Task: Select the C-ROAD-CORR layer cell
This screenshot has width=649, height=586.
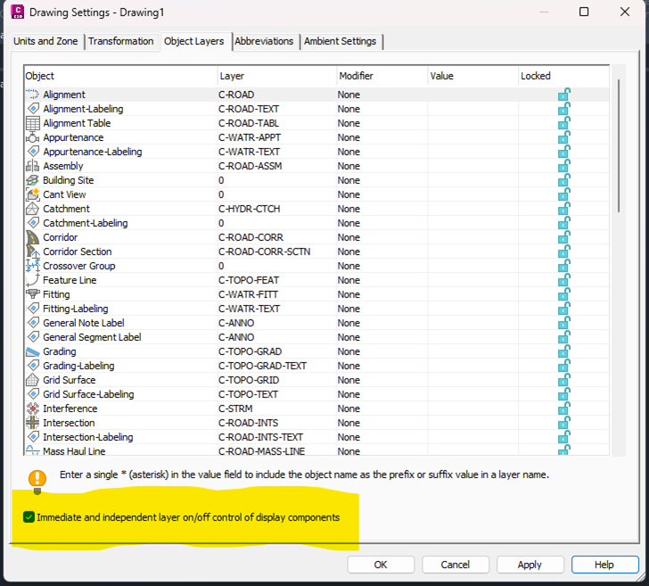Action: point(277,237)
